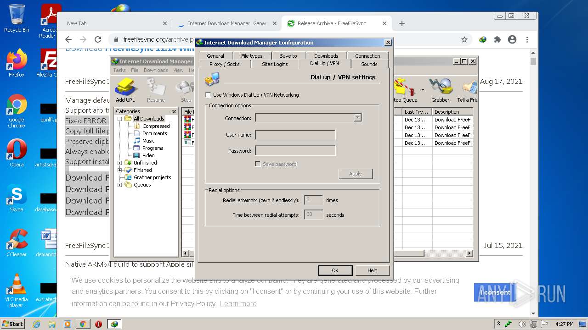
Task: Open the Save to tab
Action: tap(288, 56)
